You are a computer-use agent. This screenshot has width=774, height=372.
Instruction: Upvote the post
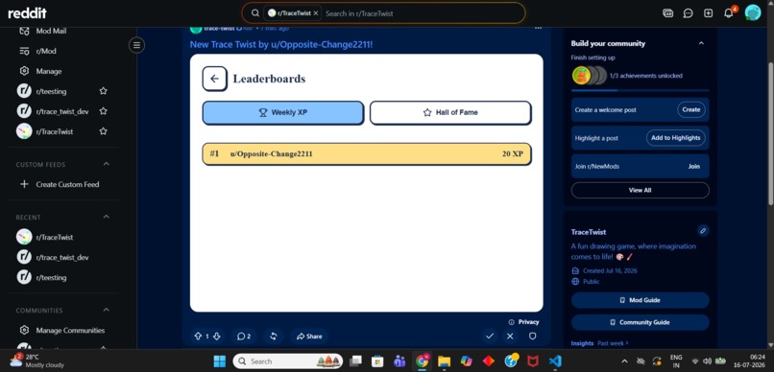198,336
